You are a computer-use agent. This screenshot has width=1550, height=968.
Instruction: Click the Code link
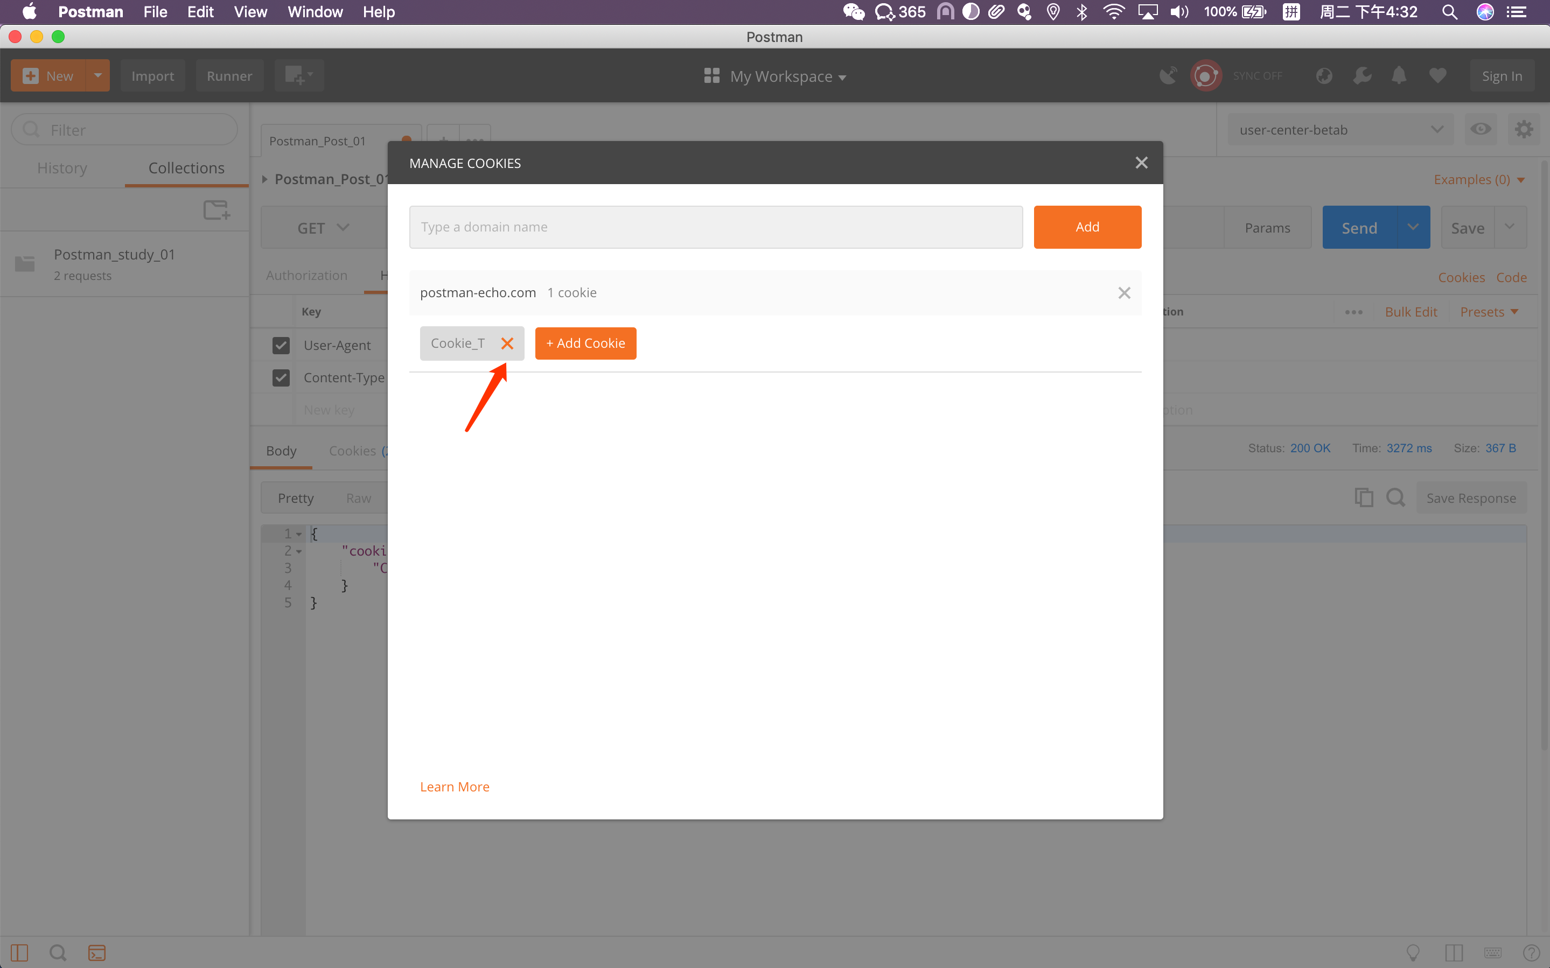1511,277
